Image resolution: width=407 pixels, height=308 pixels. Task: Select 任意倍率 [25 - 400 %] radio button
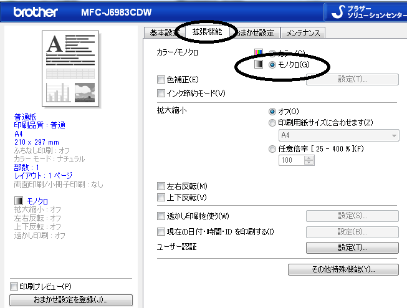coord(272,149)
